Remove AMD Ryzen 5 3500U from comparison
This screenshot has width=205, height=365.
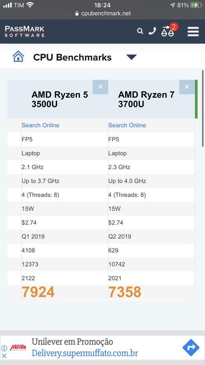[x=100, y=87]
